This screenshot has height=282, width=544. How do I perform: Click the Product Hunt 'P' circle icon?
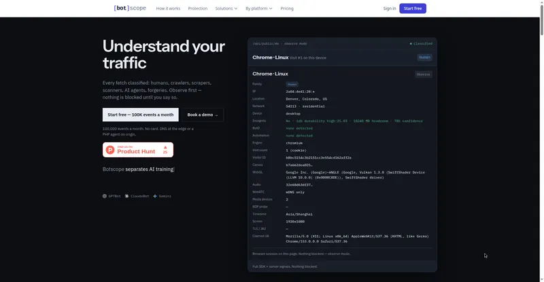(110, 150)
